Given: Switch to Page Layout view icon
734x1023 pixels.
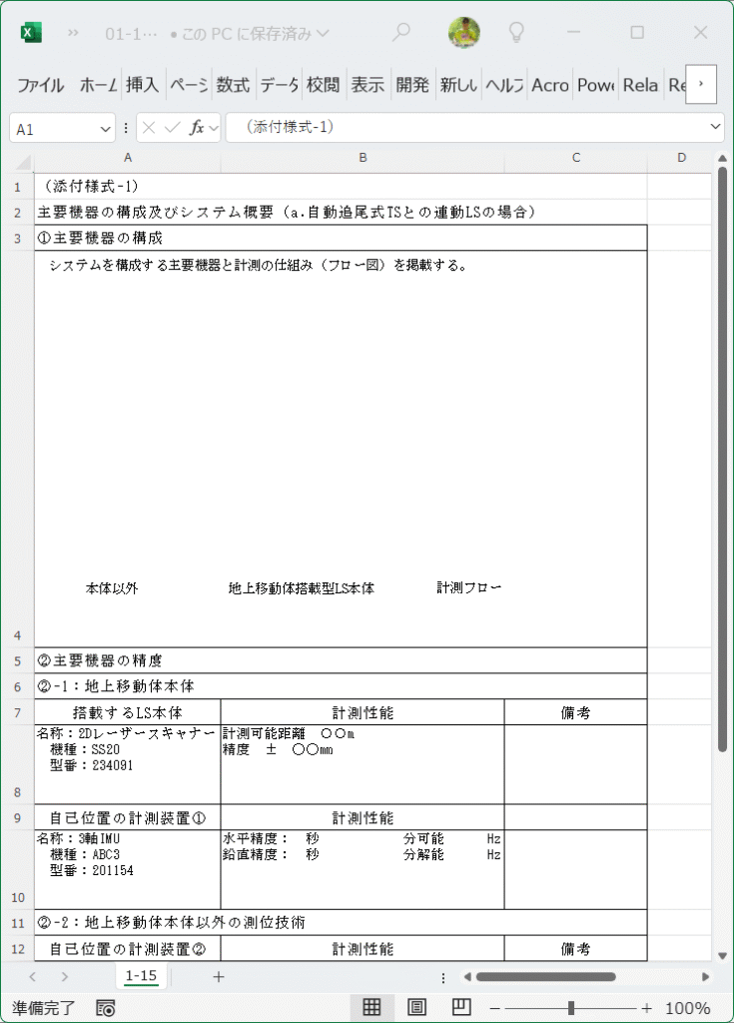Looking at the screenshot, I should point(416,1007).
